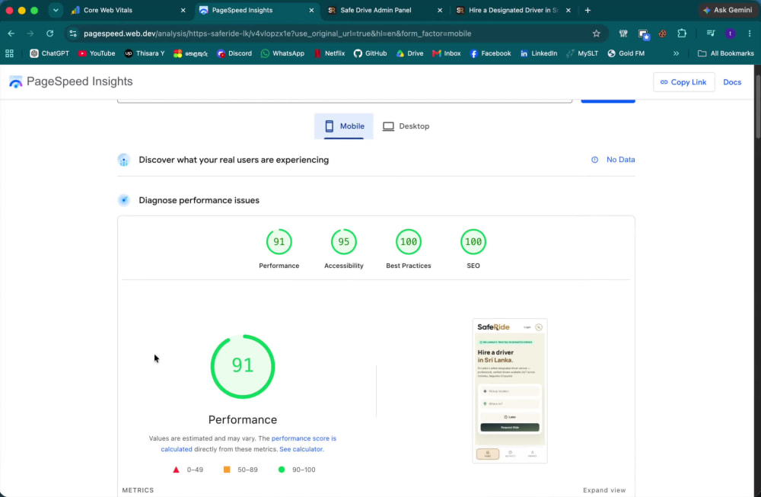Expand the hidden bookmarks chevron
This screenshot has height=497, width=761.
click(676, 53)
